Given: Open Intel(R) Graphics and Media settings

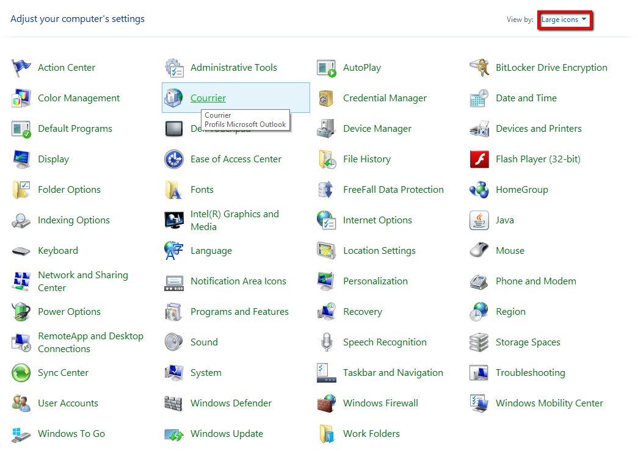Looking at the screenshot, I should point(235,220).
